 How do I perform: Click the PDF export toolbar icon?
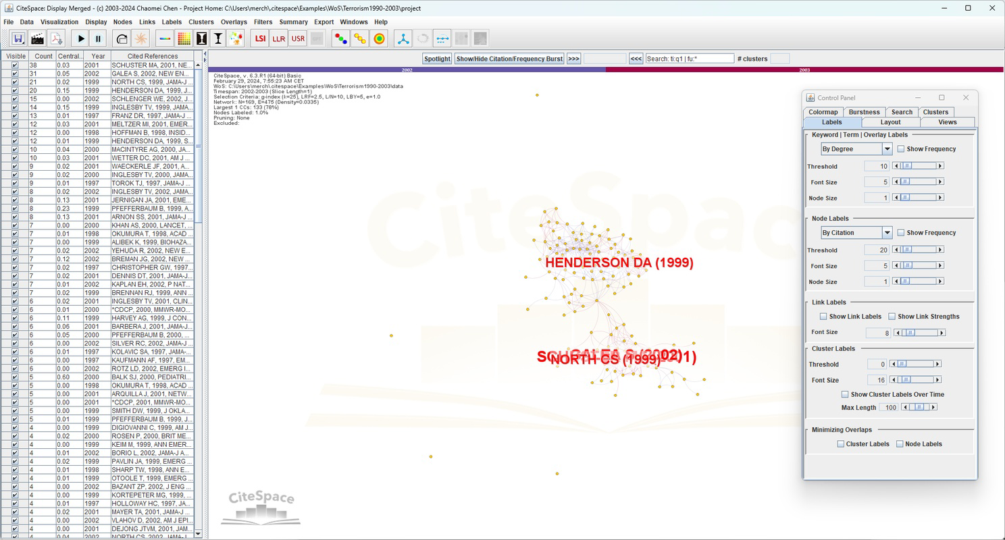[x=56, y=38]
